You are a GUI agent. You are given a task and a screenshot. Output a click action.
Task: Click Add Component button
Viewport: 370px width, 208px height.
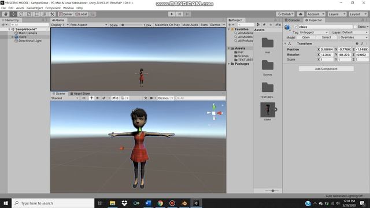point(326,69)
